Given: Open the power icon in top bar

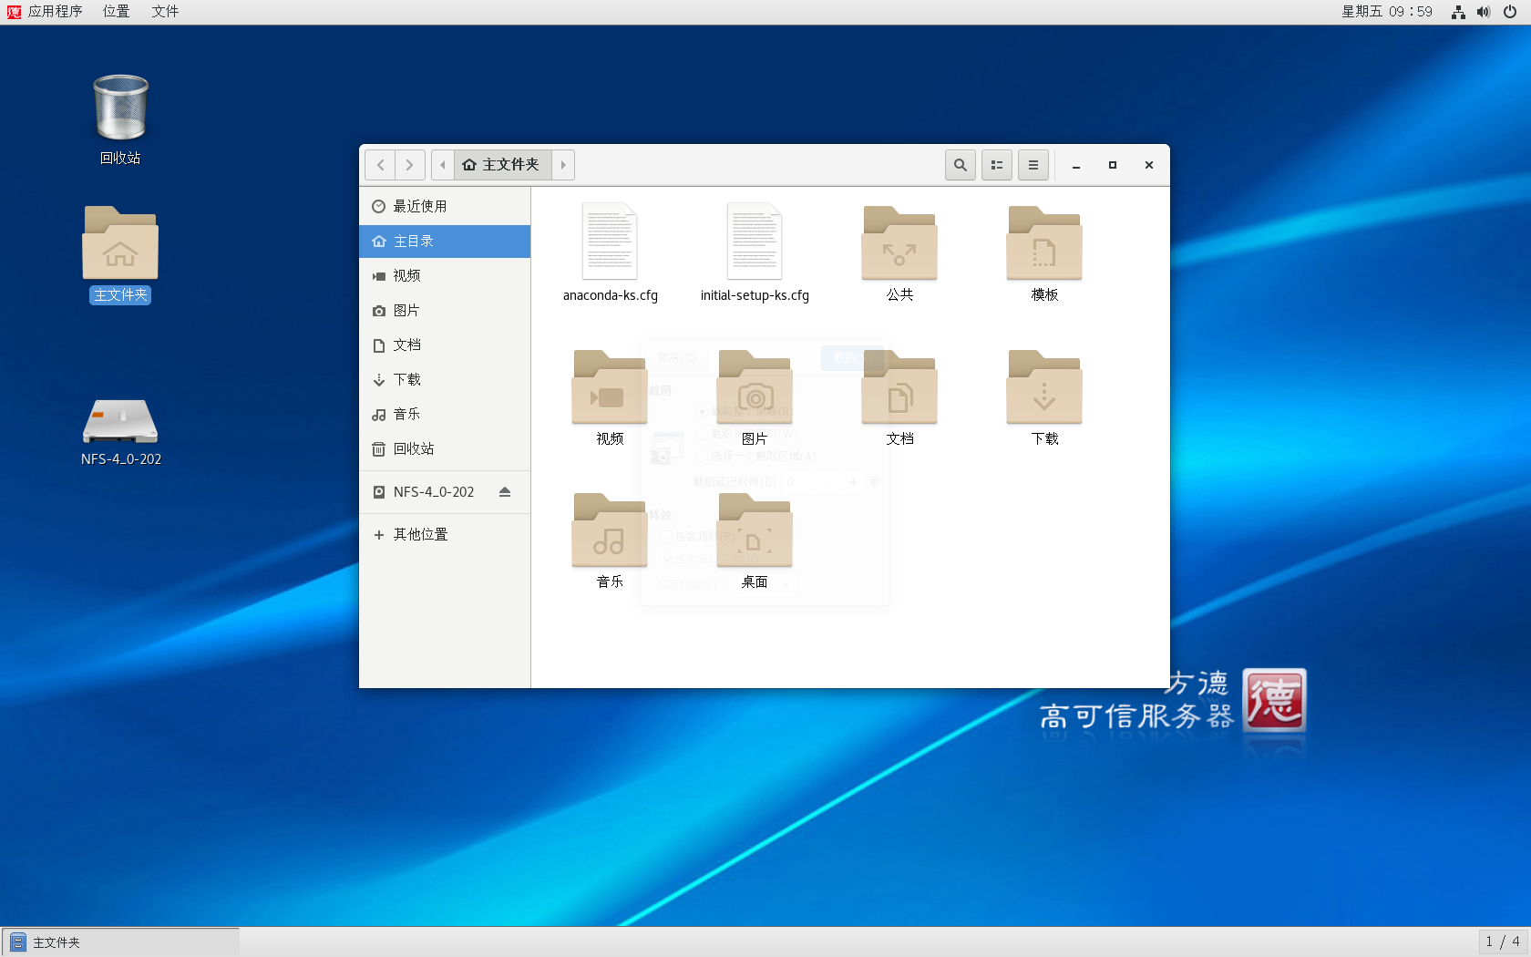Looking at the screenshot, I should point(1510,12).
